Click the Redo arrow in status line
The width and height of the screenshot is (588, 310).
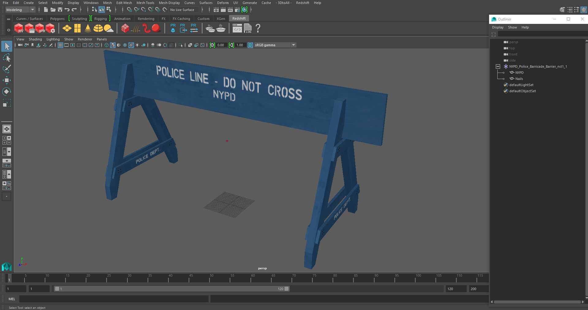pyautogui.click(x=74, y=10)
